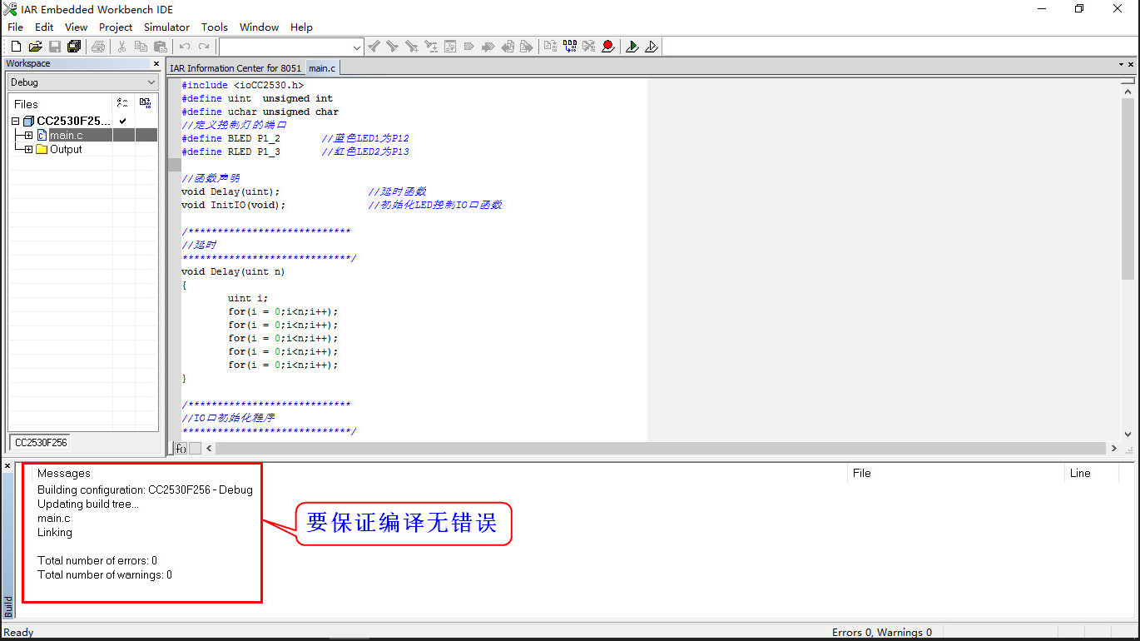This screenshot has height=641, width=1140.
Task: Click the Copy toolbar icon
Action: pos(141,47)
